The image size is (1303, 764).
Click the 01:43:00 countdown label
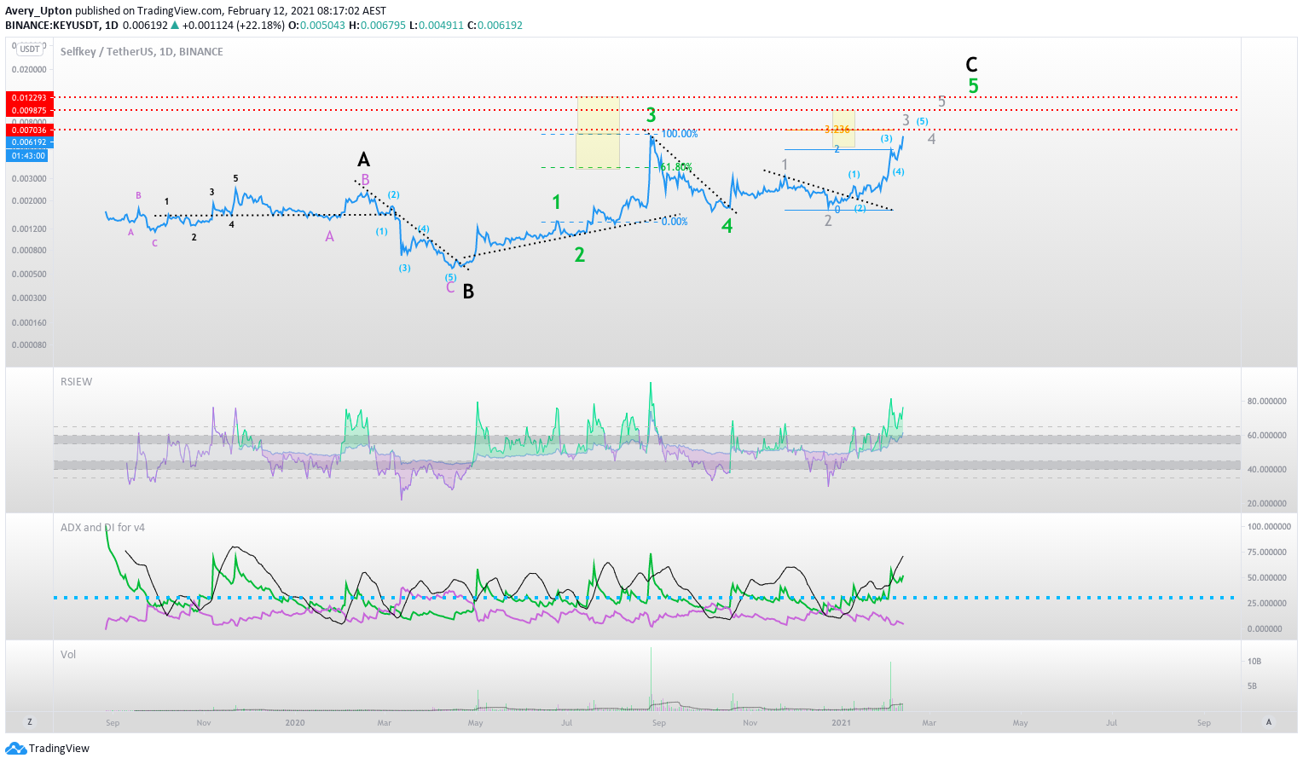(x=29, y=156)
